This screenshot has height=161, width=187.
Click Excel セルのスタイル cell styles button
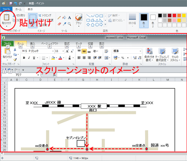pyautogui.click(x=175, y=55)
